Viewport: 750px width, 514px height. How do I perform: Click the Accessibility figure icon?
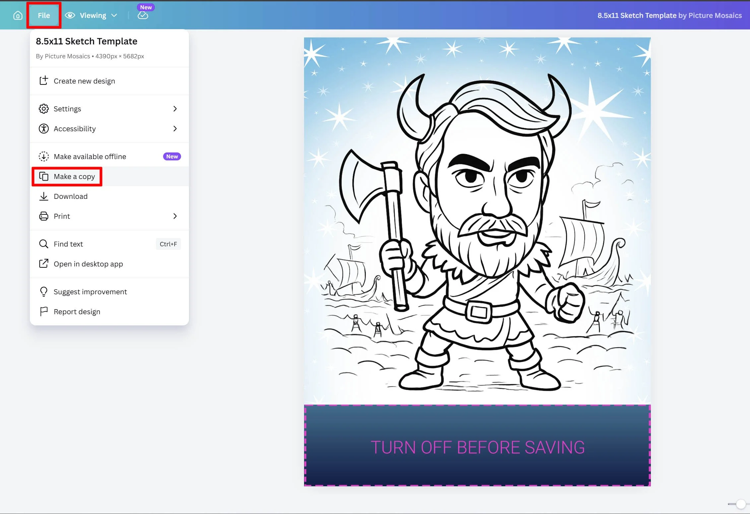click(44, 129)
